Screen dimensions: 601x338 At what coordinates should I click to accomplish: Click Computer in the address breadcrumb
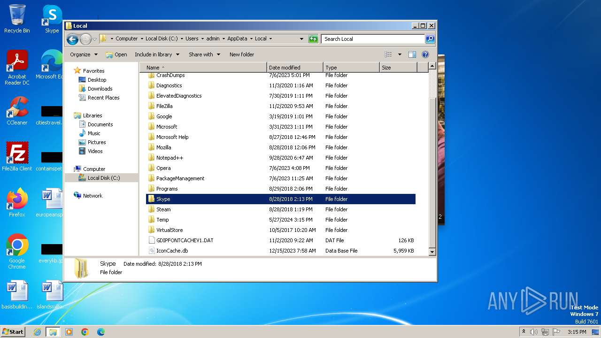127,39
